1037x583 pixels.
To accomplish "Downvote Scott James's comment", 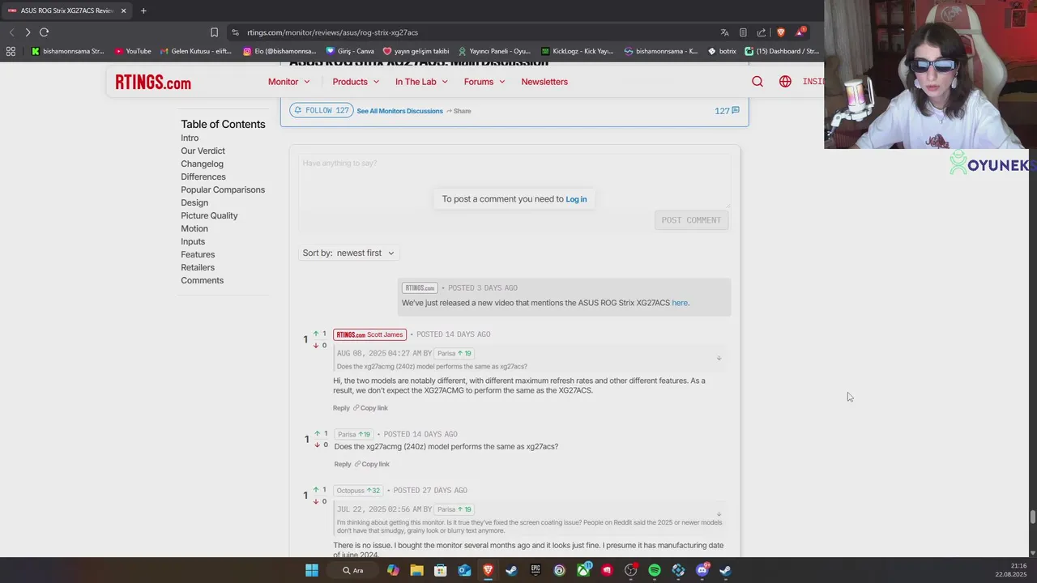I will coord(316,346).
